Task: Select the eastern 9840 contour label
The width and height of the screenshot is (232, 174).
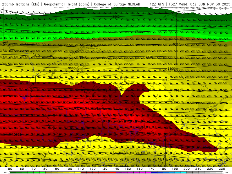Action: click(x=149, y=57)
